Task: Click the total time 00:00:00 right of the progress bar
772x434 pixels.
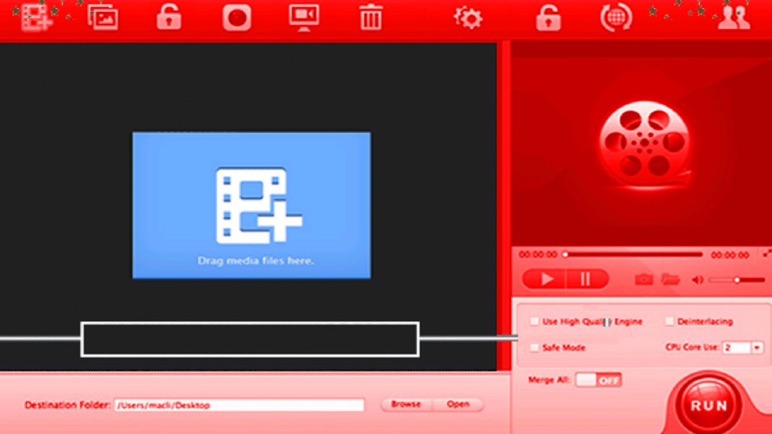Action: [x=730, y=255]
